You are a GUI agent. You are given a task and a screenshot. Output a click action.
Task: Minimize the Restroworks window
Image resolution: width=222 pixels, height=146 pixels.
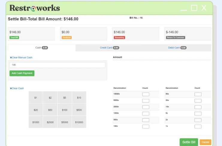tap(184, 10)
